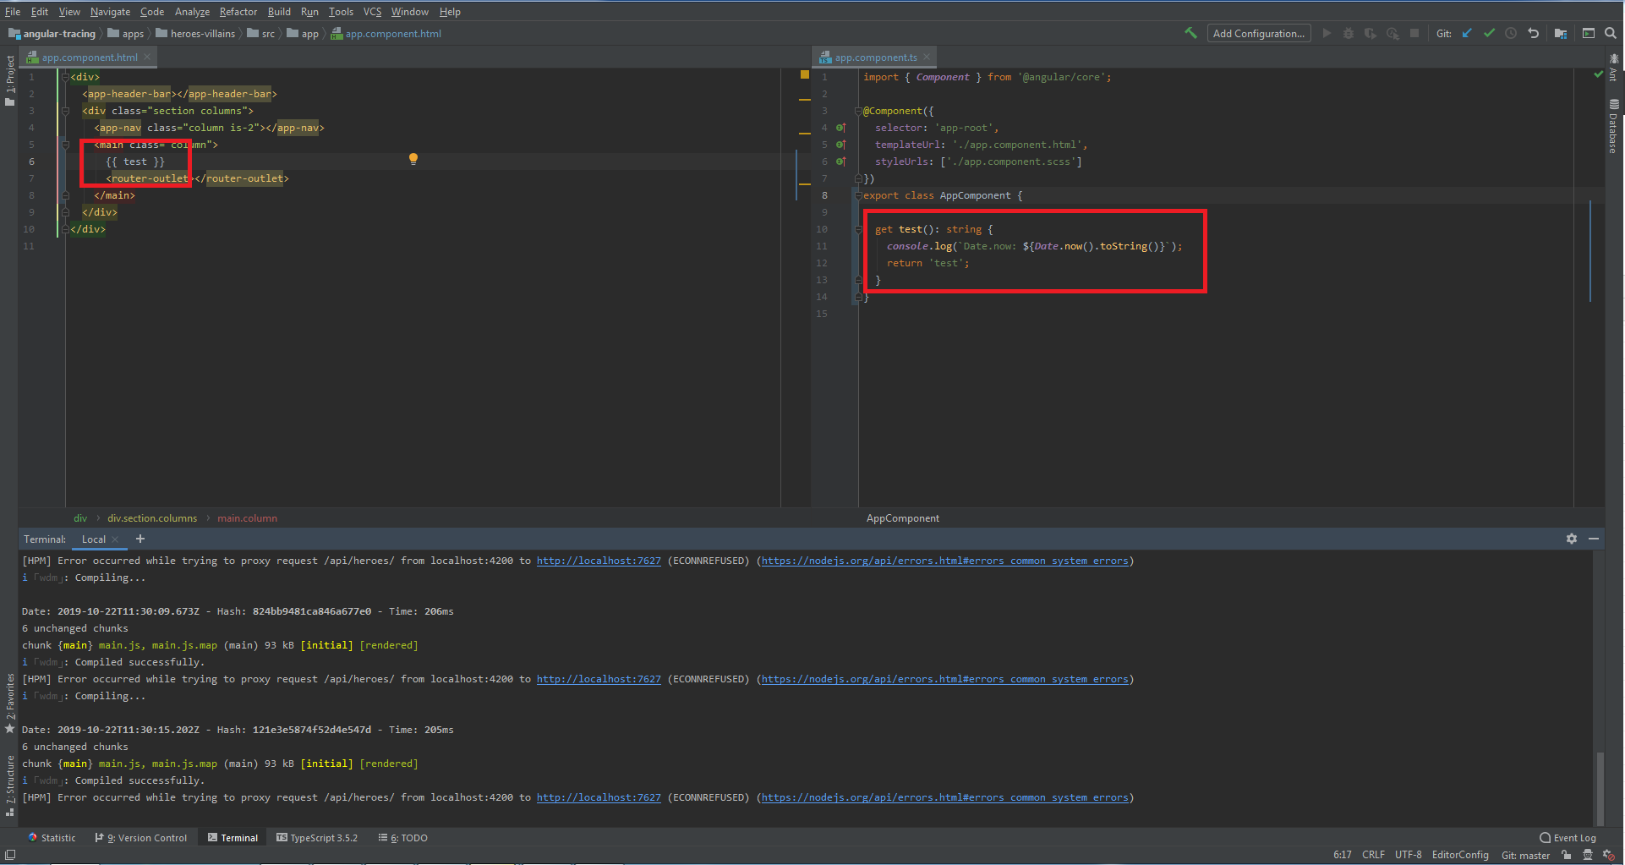
Task: Open the Event Log button
Action: pos(1568,838)
